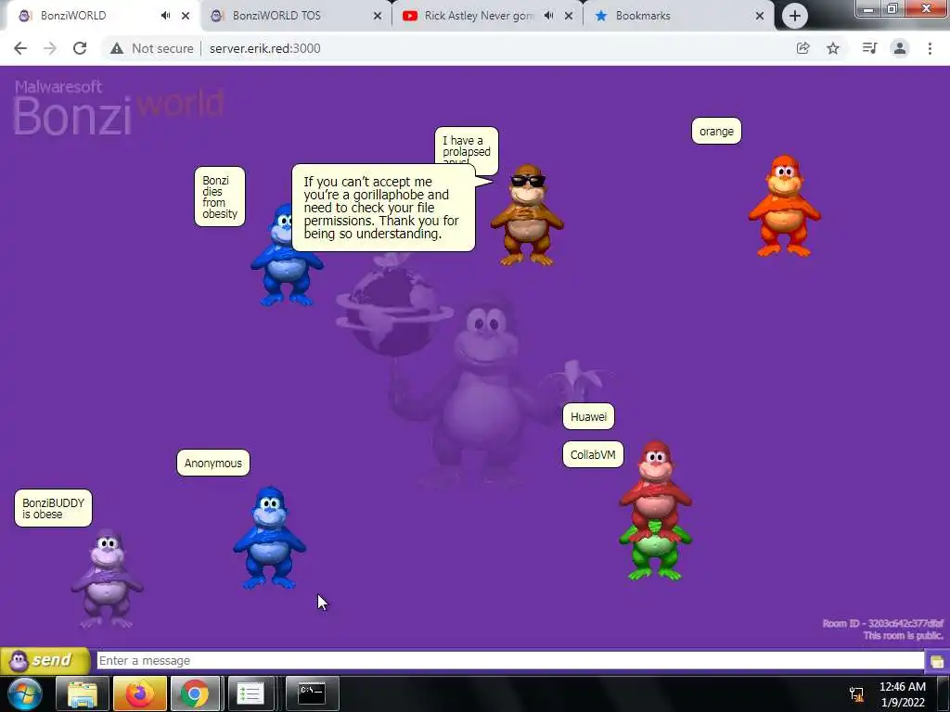Share this page icon

(x=802, y=48)
